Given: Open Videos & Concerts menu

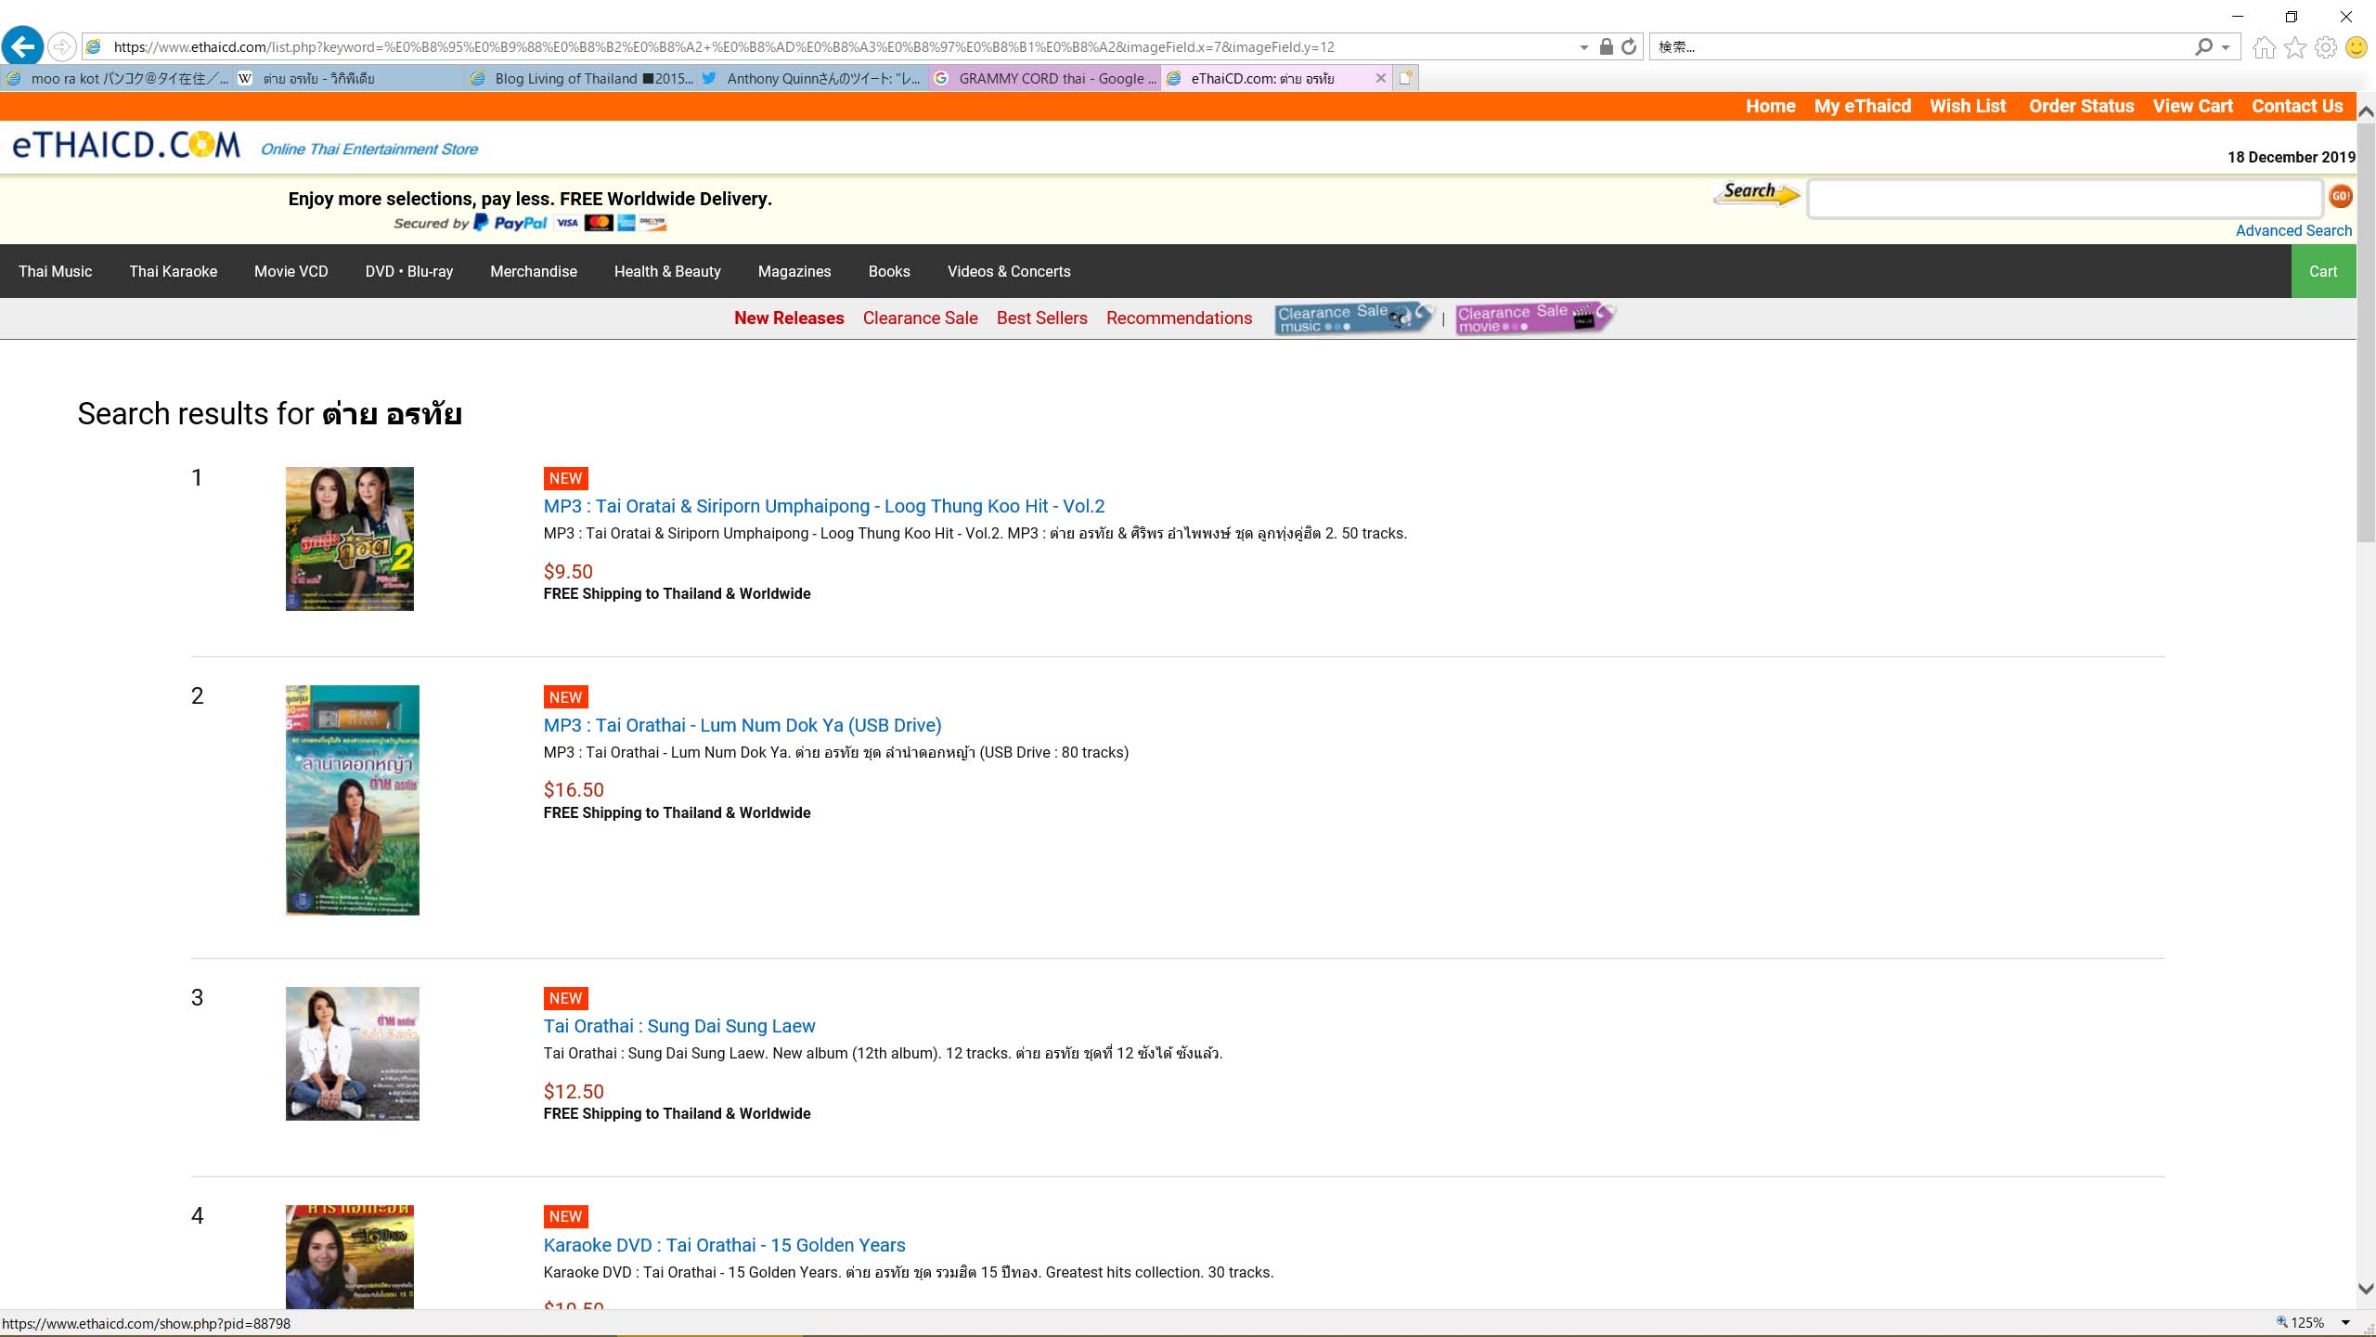Looking at the screenshot, I should coord(1009,271).
